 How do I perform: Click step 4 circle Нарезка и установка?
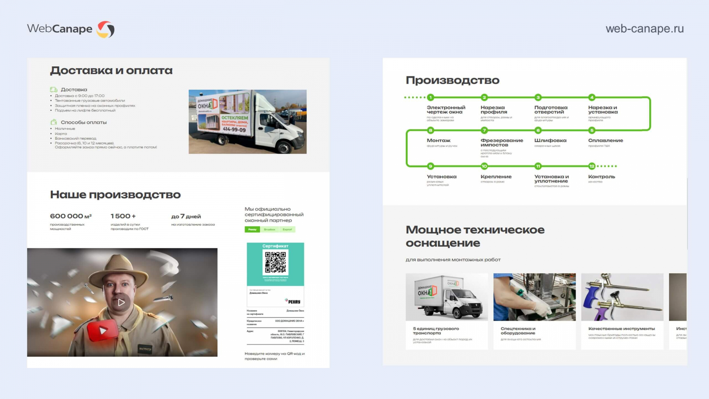pyautogui.click(x=592, y=97)
